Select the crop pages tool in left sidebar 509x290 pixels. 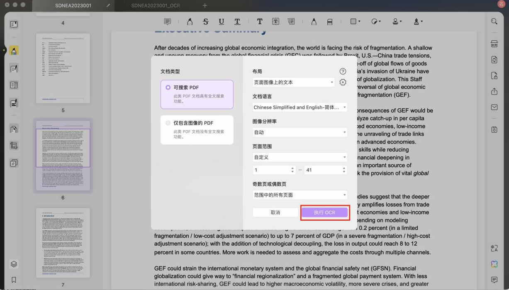[14, 145]
